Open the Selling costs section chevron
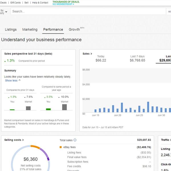 tap(23, 140)
